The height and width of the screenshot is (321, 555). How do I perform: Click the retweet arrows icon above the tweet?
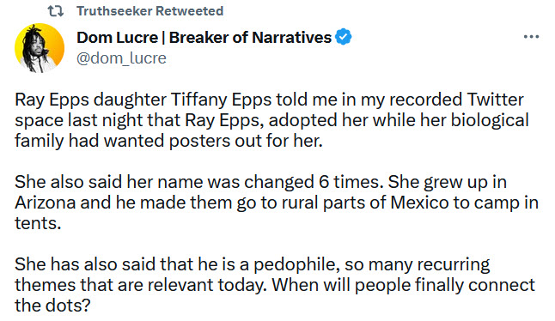pyautogui.click(x=56, y=11)
